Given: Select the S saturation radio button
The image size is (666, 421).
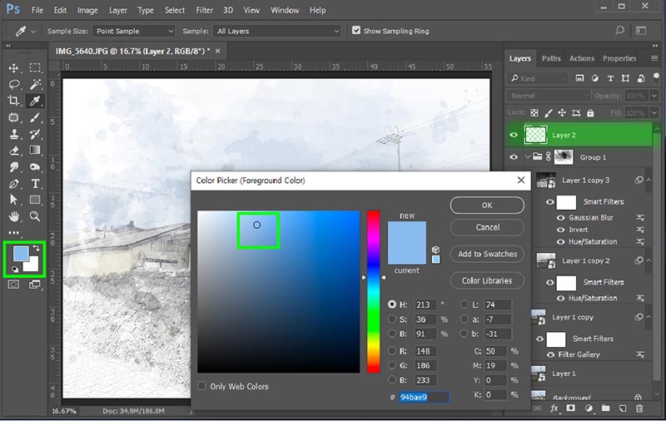Looking at the screenshot, I should click(x=392, y=319).
